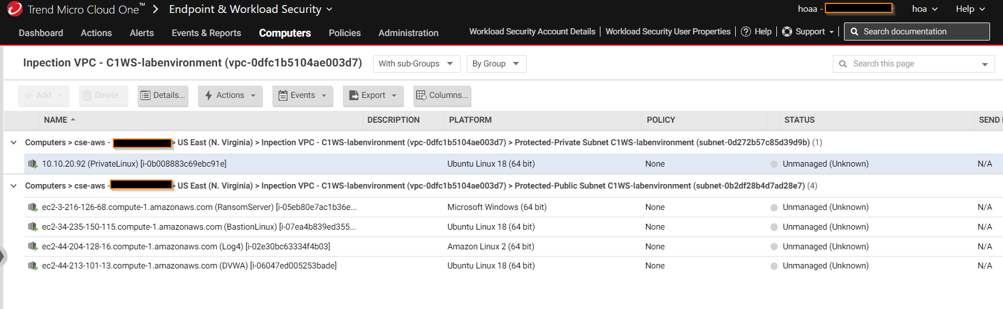Click the Columns... button
Viewport: 1003px width, 309px height.
442,96
